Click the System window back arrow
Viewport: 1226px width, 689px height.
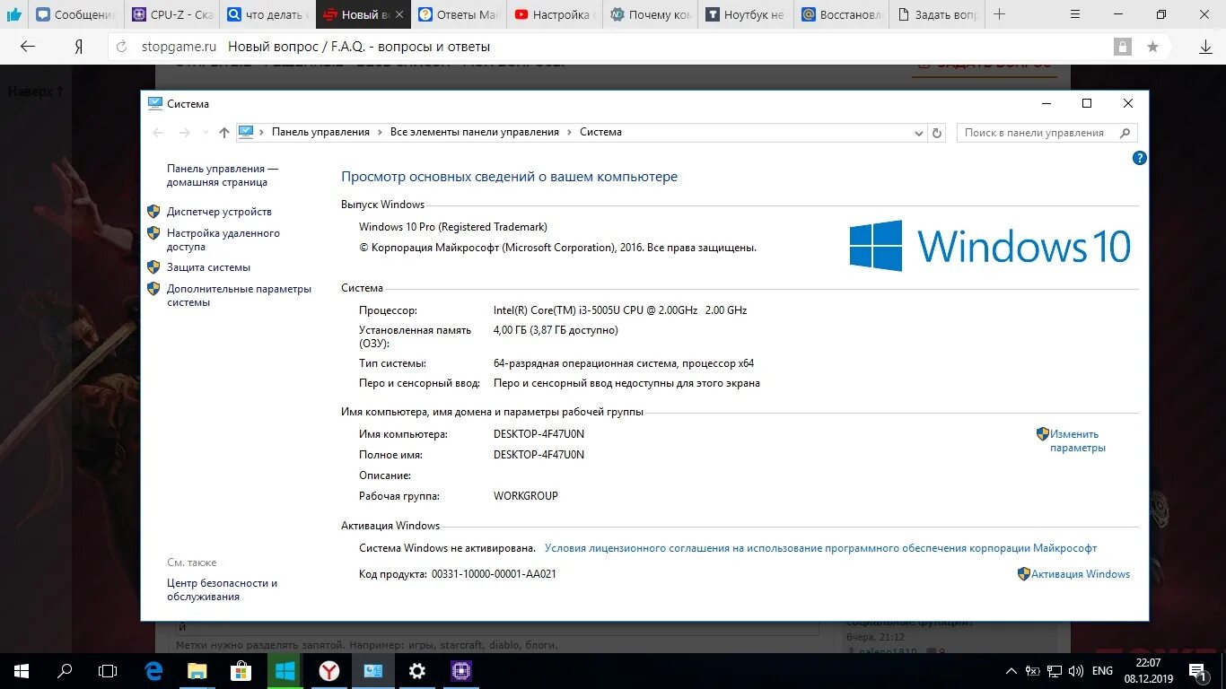158,133
